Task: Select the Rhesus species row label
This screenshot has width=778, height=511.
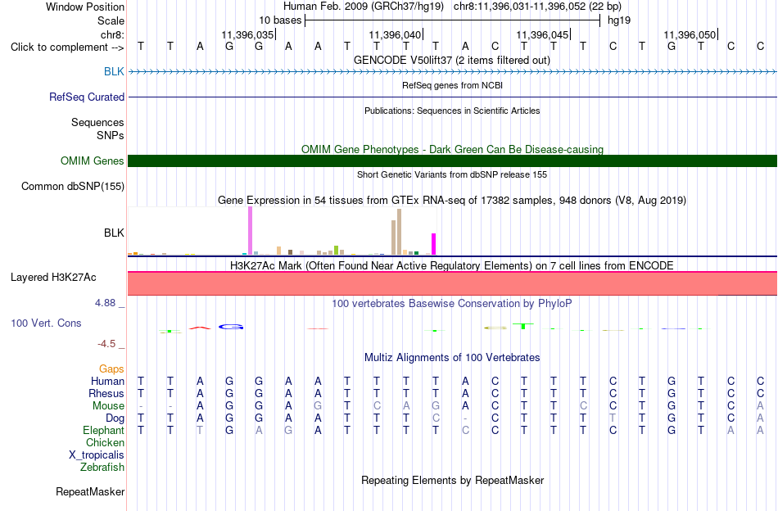Action: [x=106, y=393]
